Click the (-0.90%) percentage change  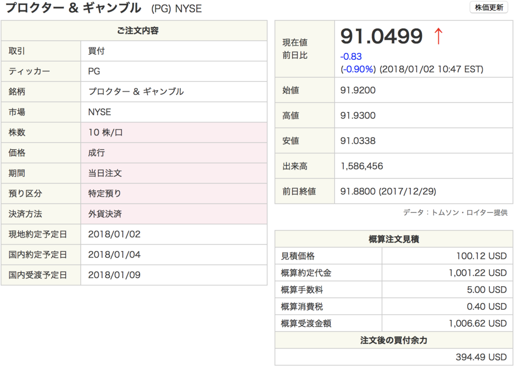coord(358,69)
